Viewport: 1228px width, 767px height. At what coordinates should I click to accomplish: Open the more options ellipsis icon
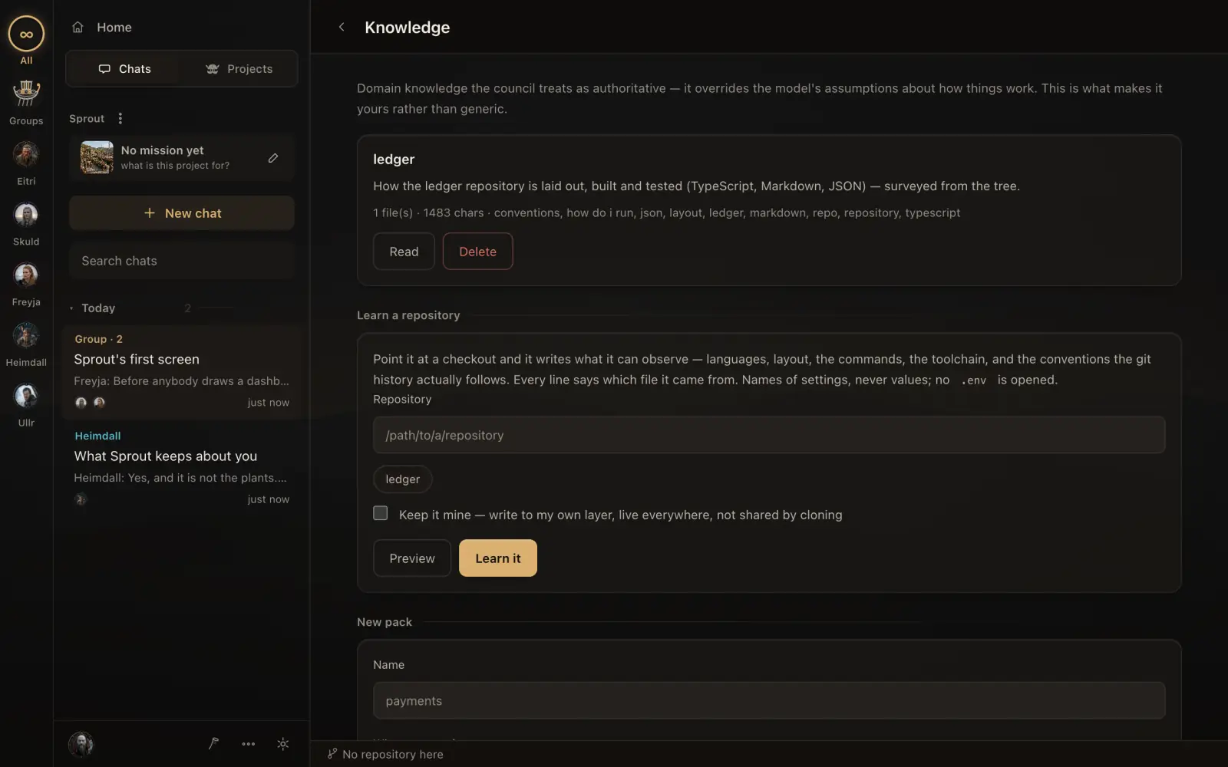pos(248,743)
